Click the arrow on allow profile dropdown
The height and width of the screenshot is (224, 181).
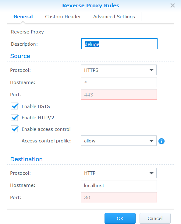151,141
